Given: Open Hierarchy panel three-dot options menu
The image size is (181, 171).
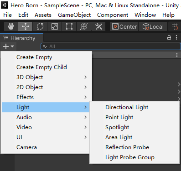Looking at the screenshot, I should pos(176,37).
